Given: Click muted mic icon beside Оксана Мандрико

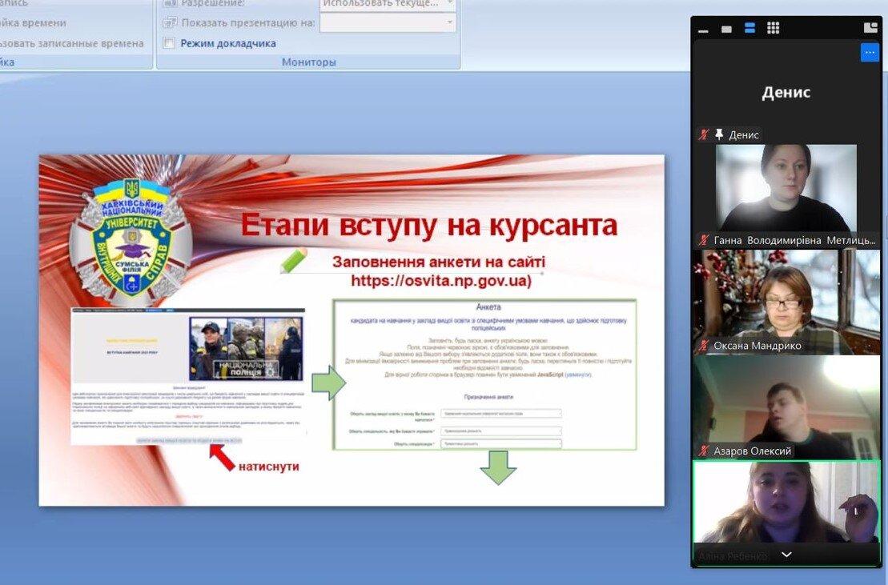Looking at the screenshot, I should (703, 346).
